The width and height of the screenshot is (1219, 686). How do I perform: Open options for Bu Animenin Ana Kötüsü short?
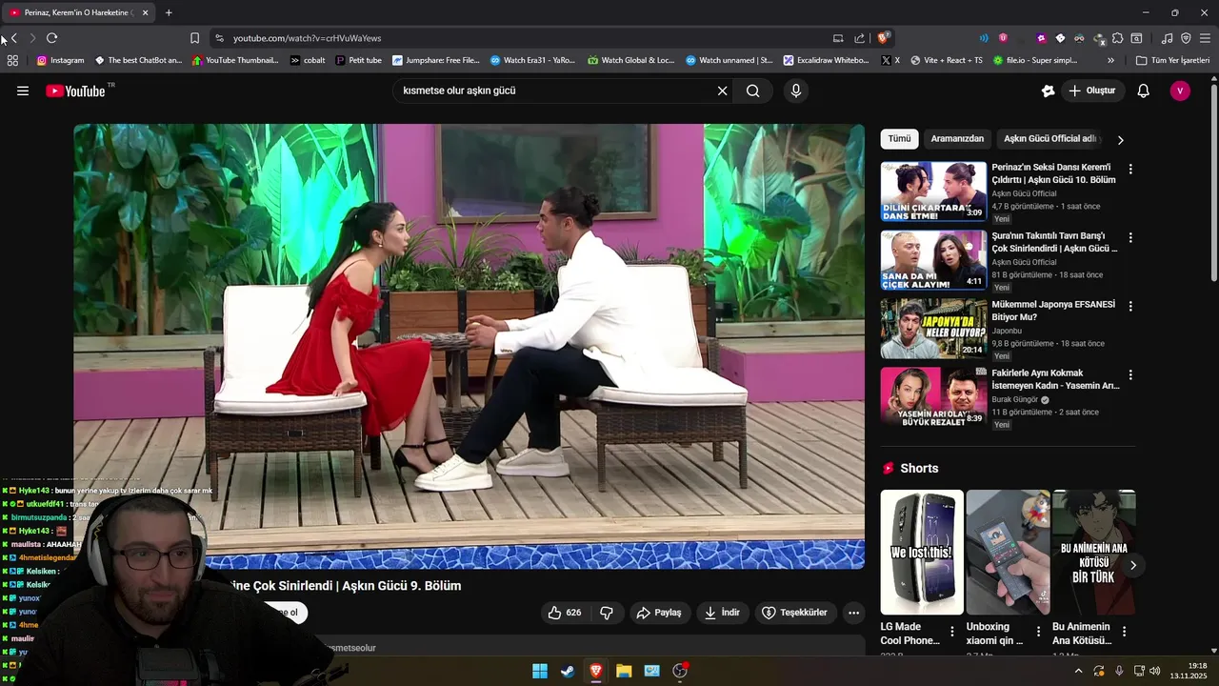tap(1124, 632)
